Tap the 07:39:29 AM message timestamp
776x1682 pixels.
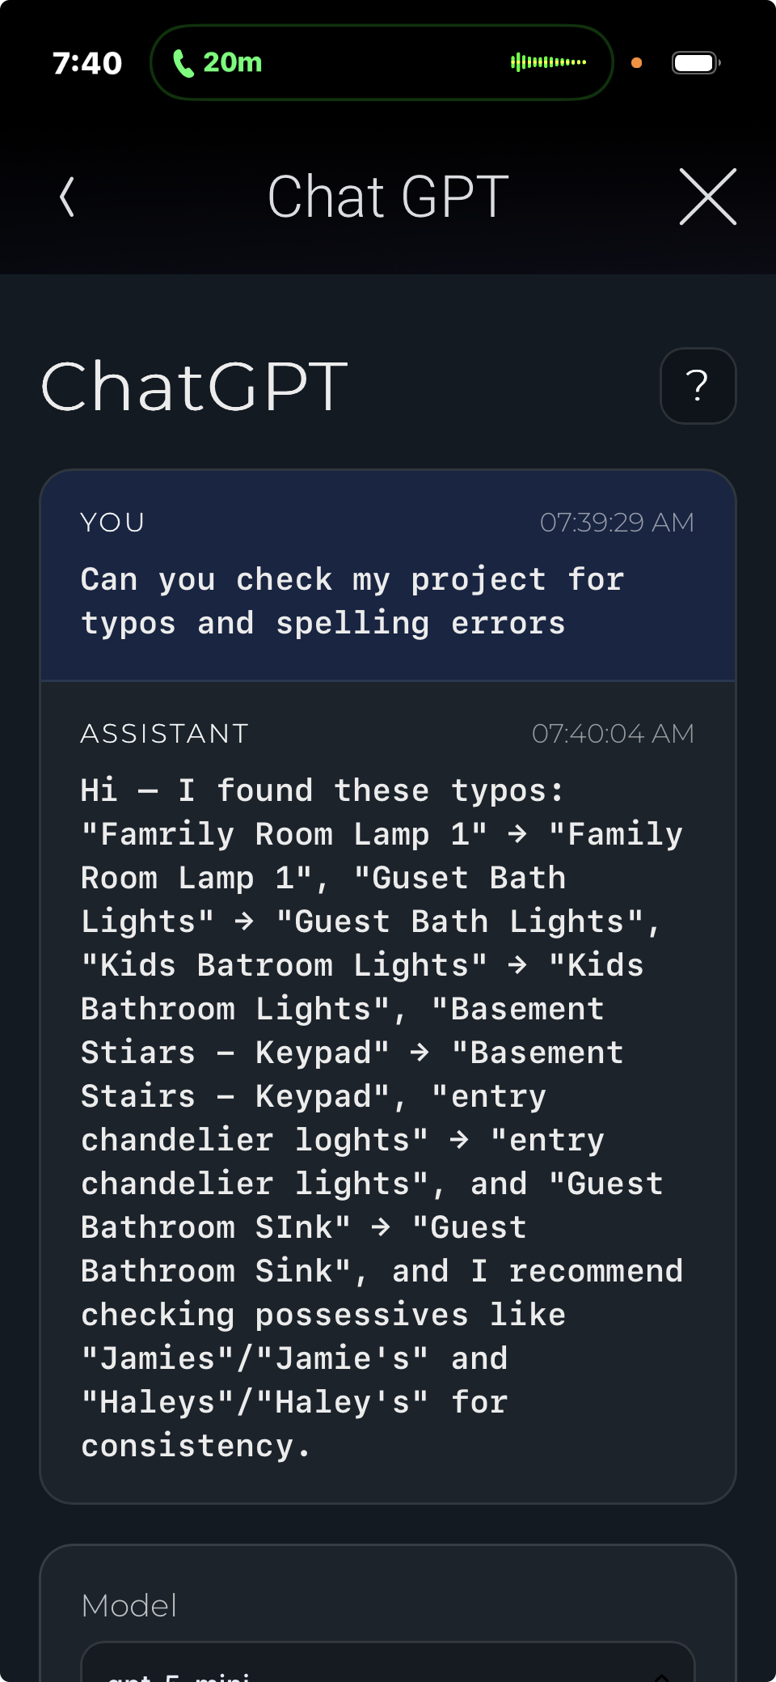pos(617,523)
